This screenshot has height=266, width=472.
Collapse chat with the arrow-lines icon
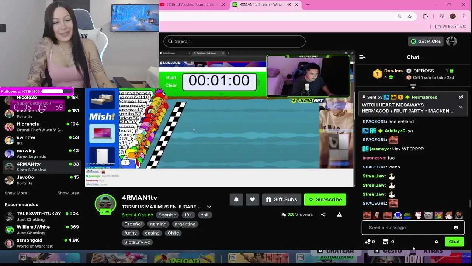click(362, 57)
